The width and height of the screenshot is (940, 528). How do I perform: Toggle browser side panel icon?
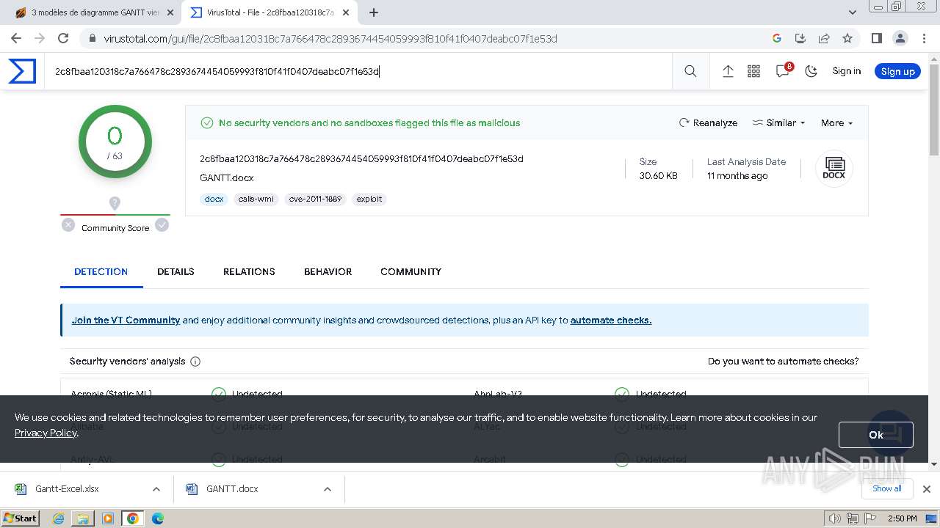pyautogui.click(x=876, y=38)
